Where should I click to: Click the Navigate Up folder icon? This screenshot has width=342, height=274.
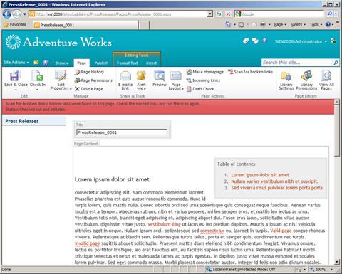(36, 63)
